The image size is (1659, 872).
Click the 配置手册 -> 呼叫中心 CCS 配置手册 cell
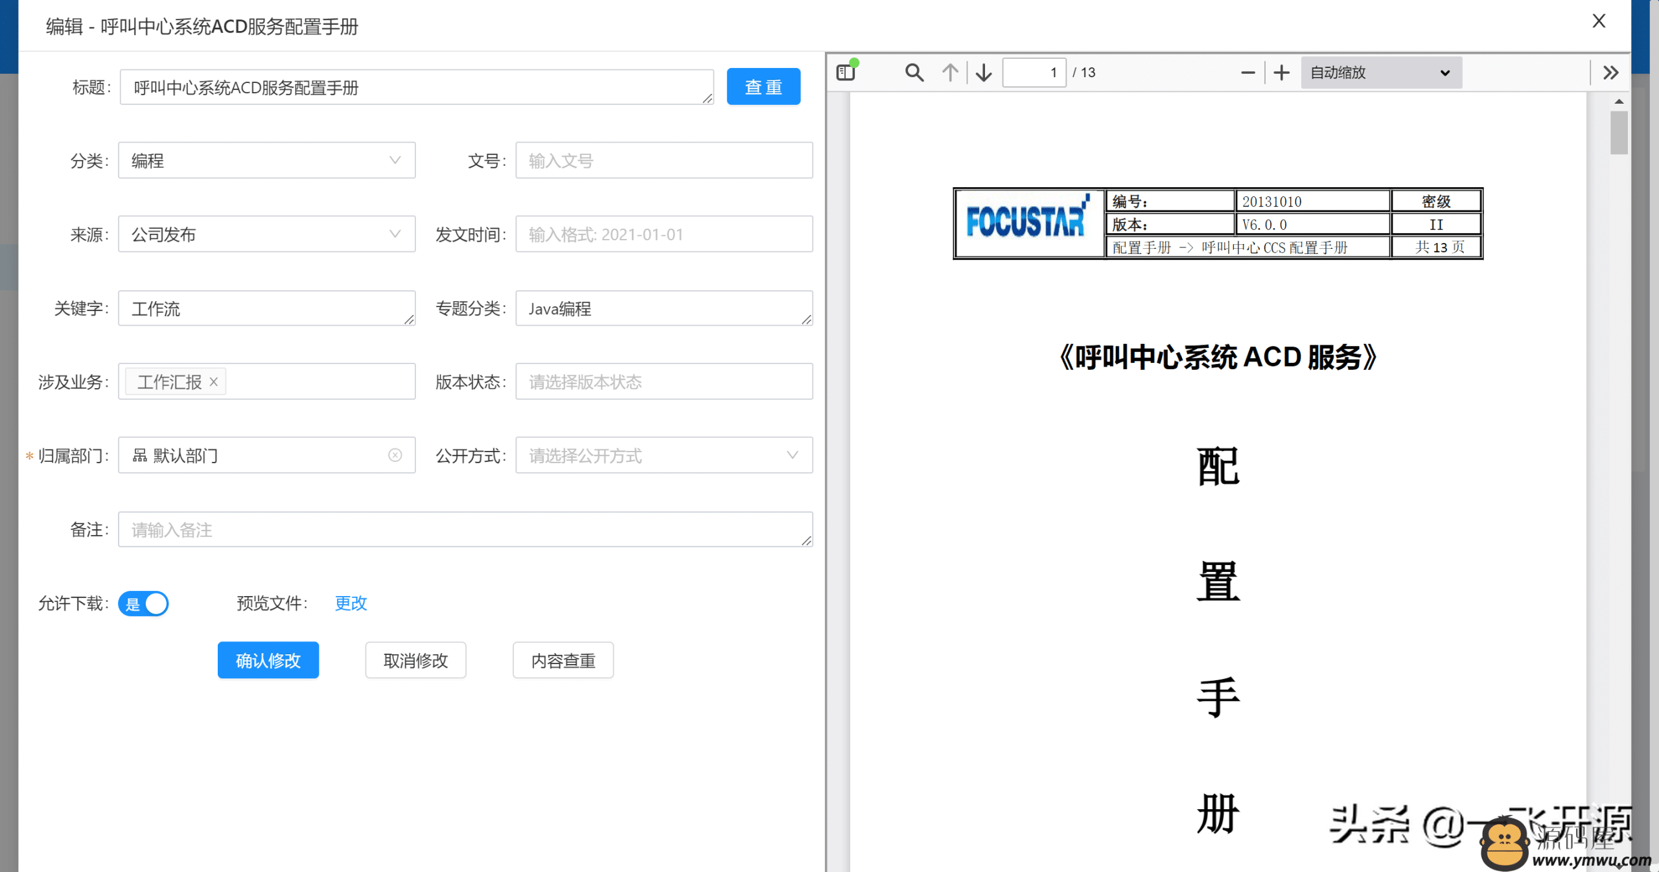(x=1247, y=247)
